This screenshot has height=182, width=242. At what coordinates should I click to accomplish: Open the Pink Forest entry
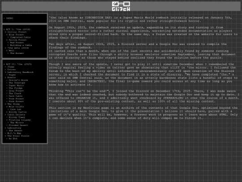pos(16,101)
